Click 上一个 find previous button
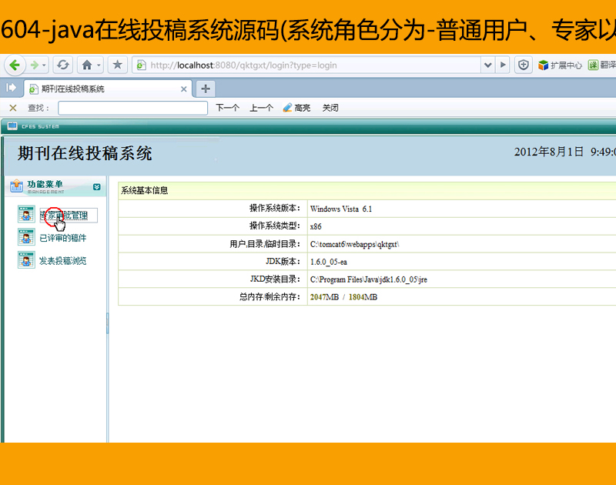Screen dimensions: 616x485 [261, 108]
